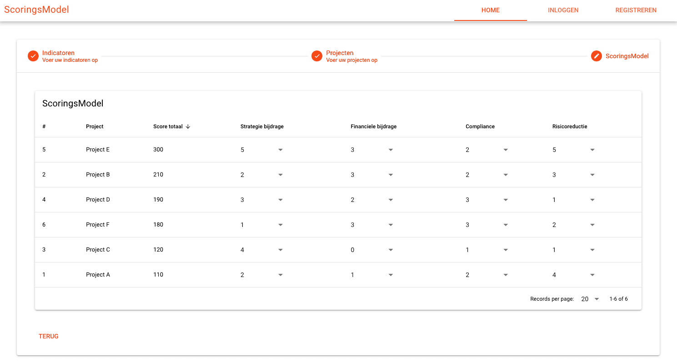677x363 pixels.
Task: Open Financiele bijdrage dropdown for Project B
Action: [372, 175]
